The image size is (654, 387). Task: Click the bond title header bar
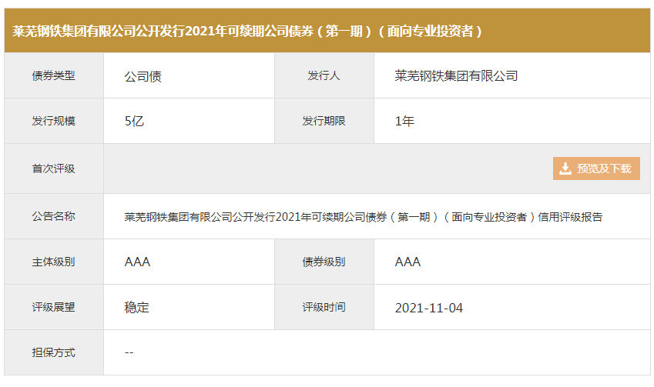[x=327, y=31]
